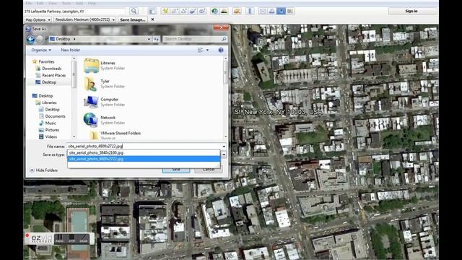Select the Add Path tool

(183, 12)
